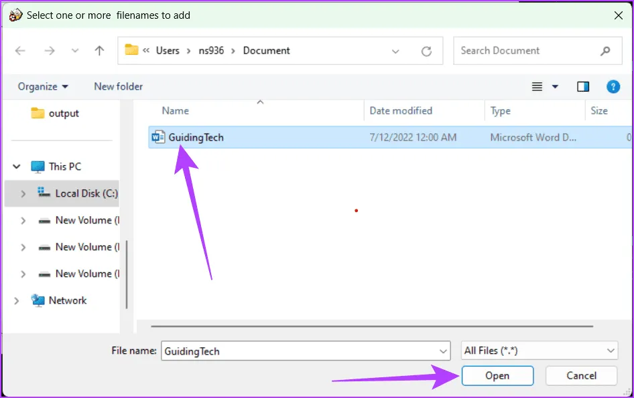Select the output folder in sidebar
634x398 pixels.
pos(63,114)
